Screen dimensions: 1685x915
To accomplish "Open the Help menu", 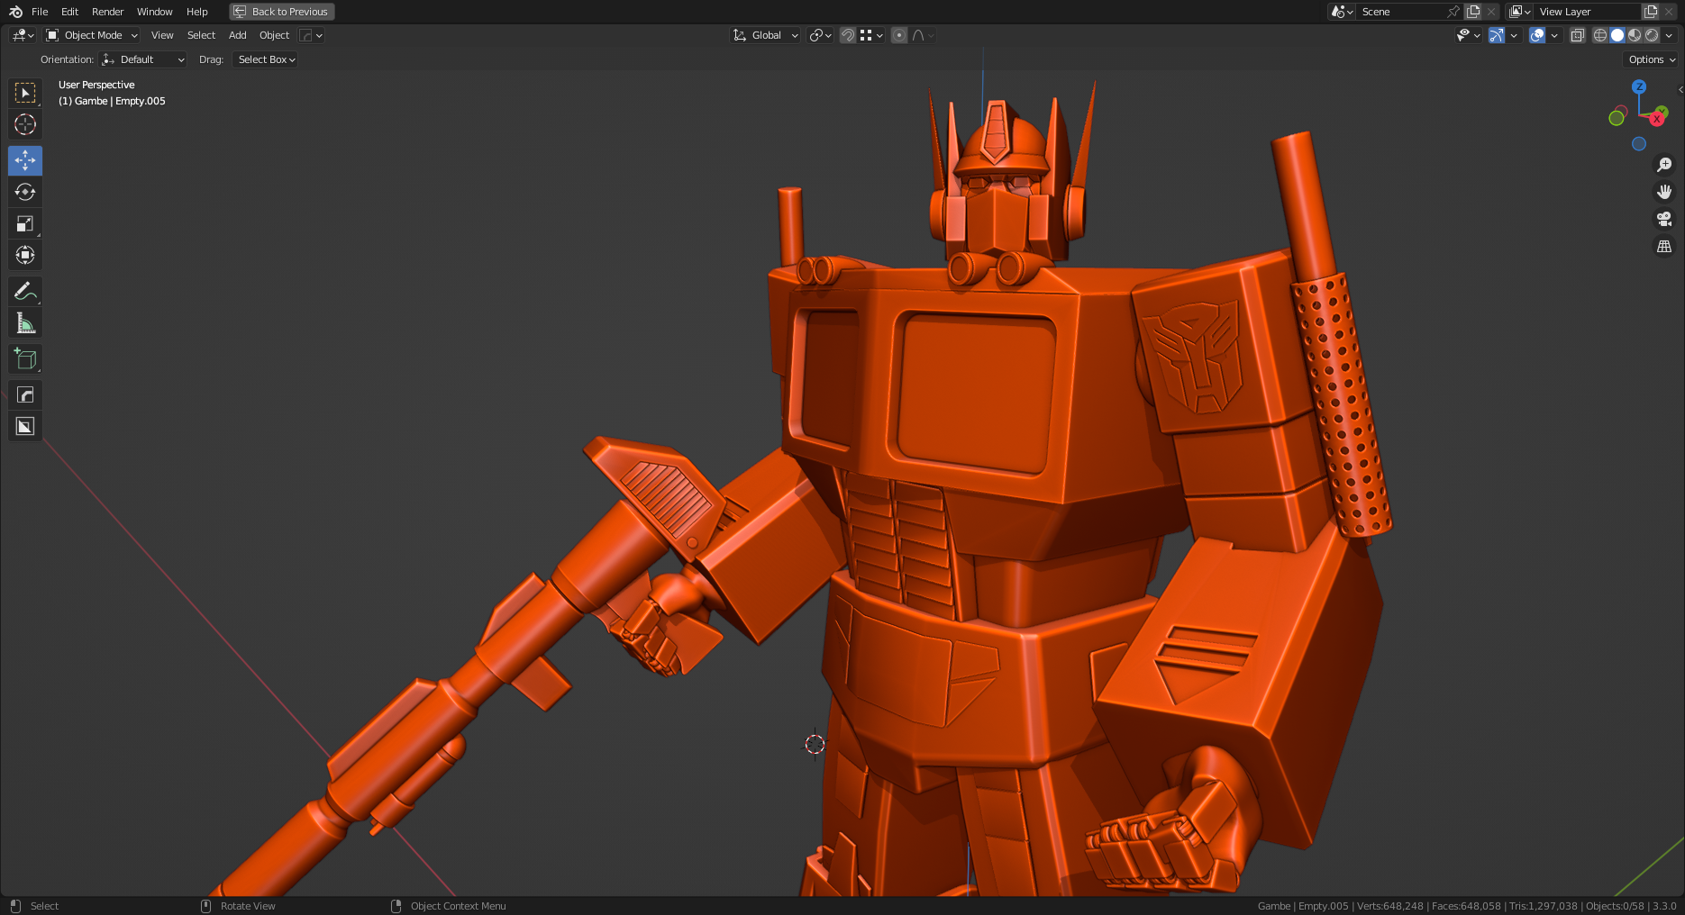I will coord(196,12).
